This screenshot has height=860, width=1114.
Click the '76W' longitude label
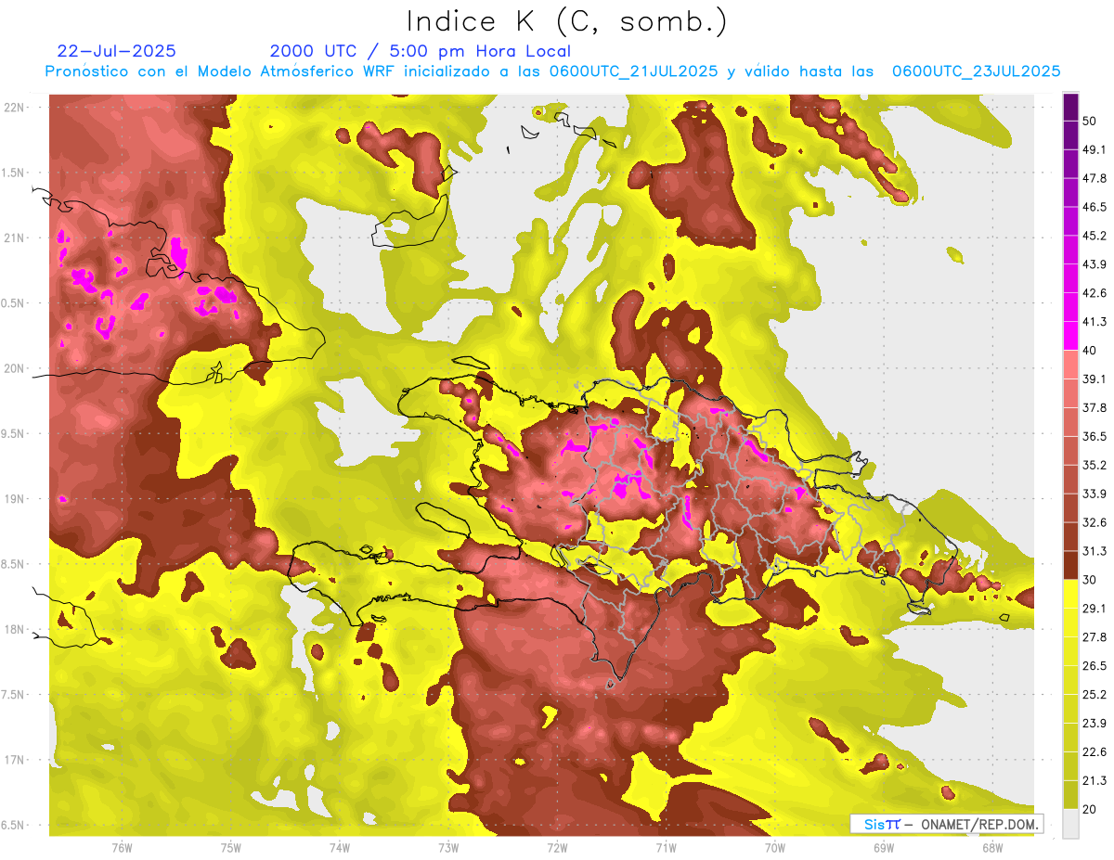click(x=122, y=847)
